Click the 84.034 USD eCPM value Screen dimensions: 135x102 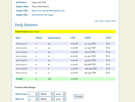(x=90, y=73)
